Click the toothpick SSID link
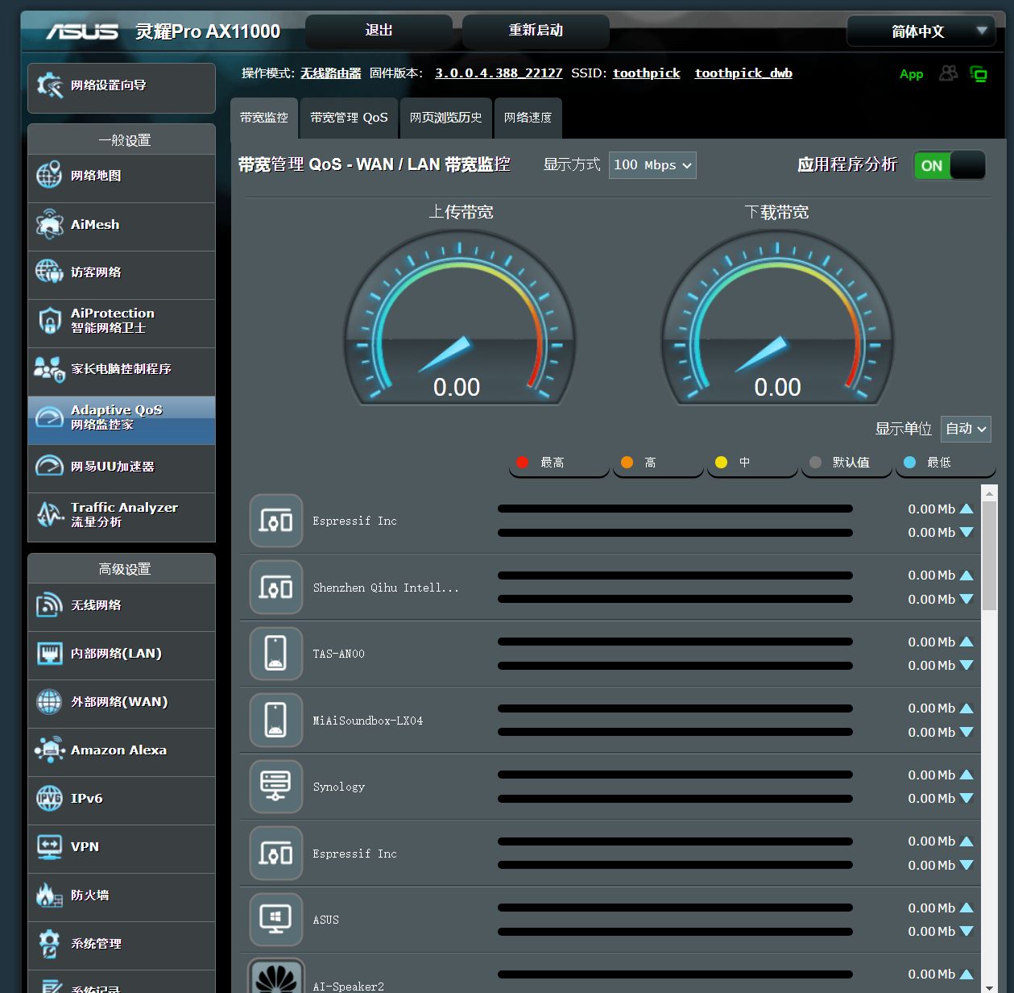1014x993 pixels. click(x=647, y=73)
